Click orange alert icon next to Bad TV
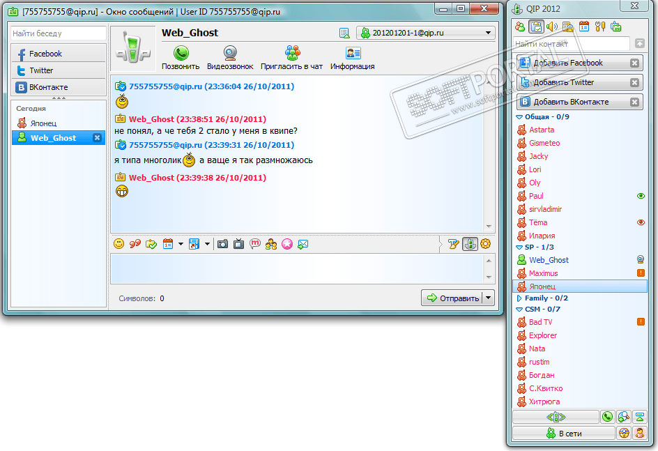This screenshot has width=658, height=451. (x=641, y=322)
